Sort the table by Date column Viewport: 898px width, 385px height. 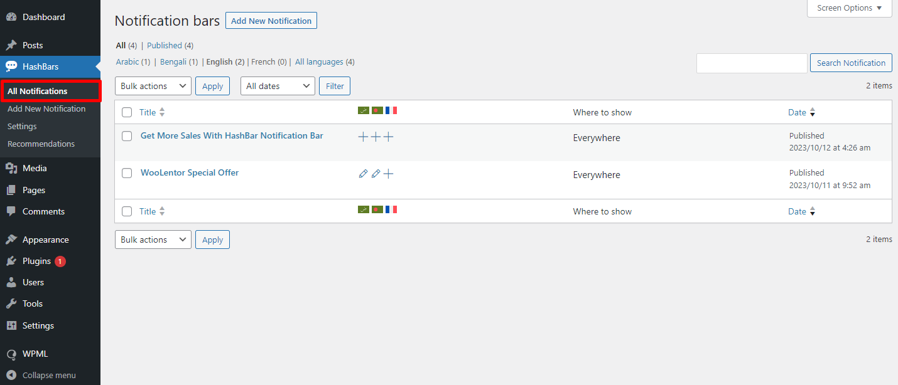[796, 112]
